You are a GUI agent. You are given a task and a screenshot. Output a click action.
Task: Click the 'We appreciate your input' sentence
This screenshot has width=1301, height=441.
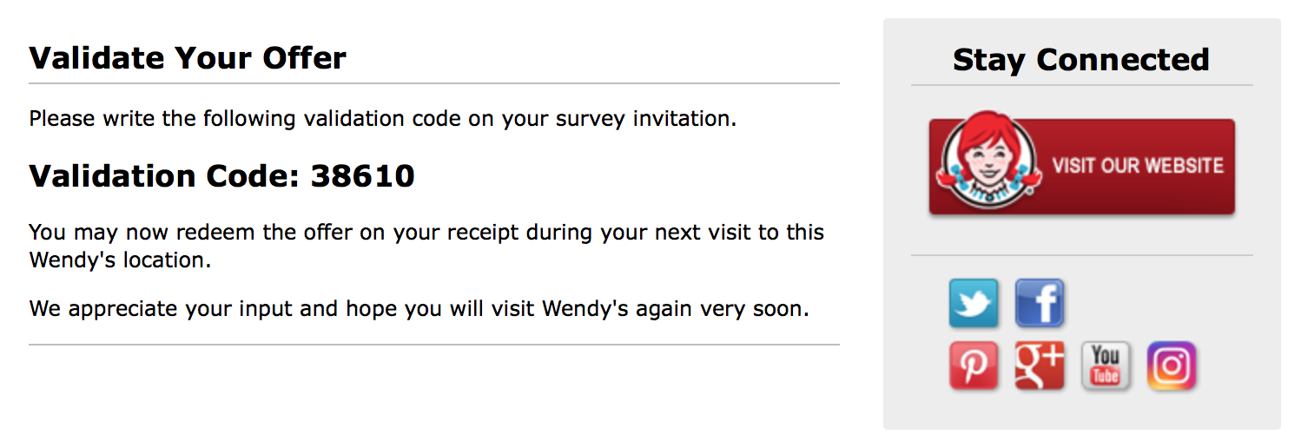click(x=419, y=308)
